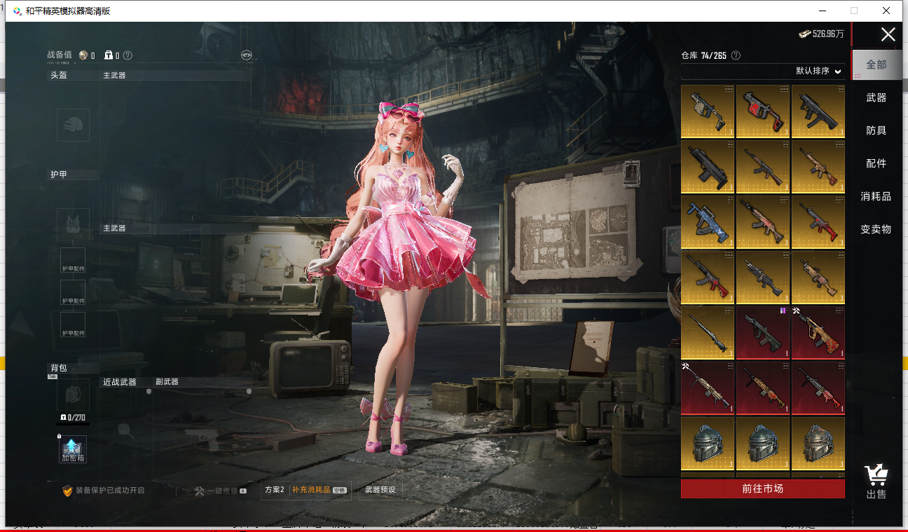Click help icon next to 战备值
Viewport: 908px width, 532px height.
[128, 55]
